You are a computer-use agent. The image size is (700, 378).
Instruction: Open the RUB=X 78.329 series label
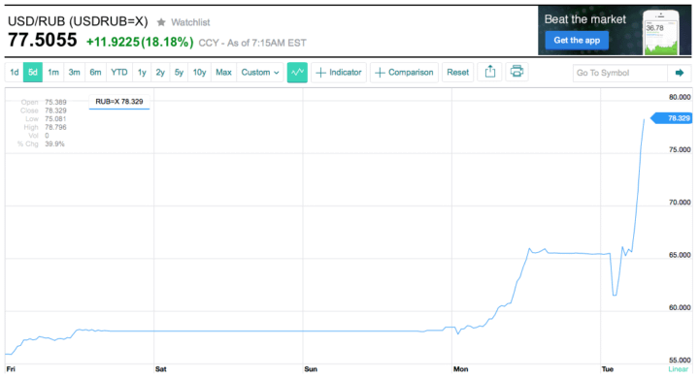[119, 102]
